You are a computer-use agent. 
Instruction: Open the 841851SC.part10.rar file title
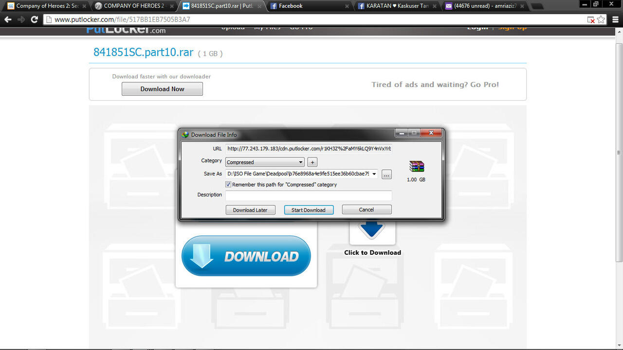pos(144,52)
